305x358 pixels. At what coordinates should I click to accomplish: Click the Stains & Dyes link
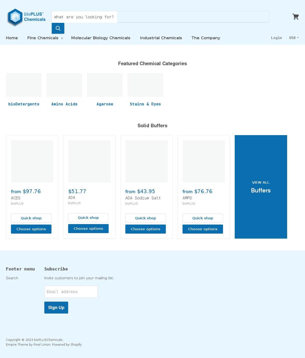click(x=145, y=104)
